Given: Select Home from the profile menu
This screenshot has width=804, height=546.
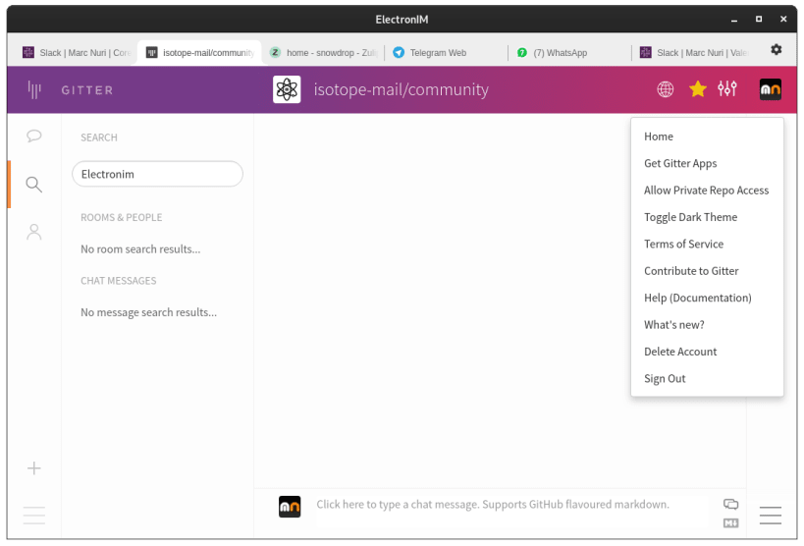Looking at the screenshot, I should click(x=707, y=136).
